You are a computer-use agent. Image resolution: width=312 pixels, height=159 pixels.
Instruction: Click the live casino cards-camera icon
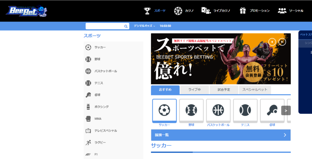(x=206, y=11)
